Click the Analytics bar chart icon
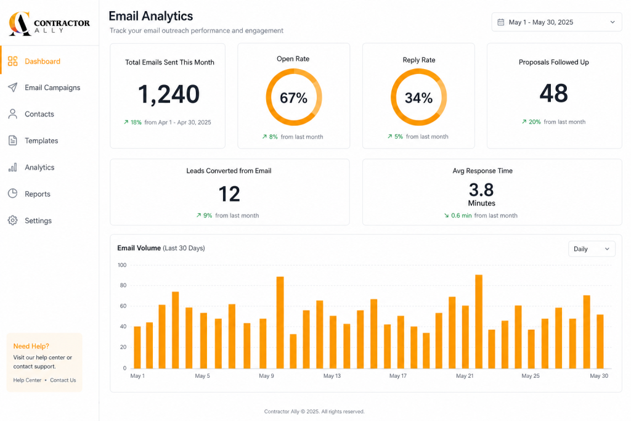 click(x=12, y=167)
